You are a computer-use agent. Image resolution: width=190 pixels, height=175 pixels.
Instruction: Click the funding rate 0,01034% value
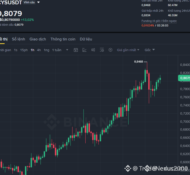pos(148,25)
